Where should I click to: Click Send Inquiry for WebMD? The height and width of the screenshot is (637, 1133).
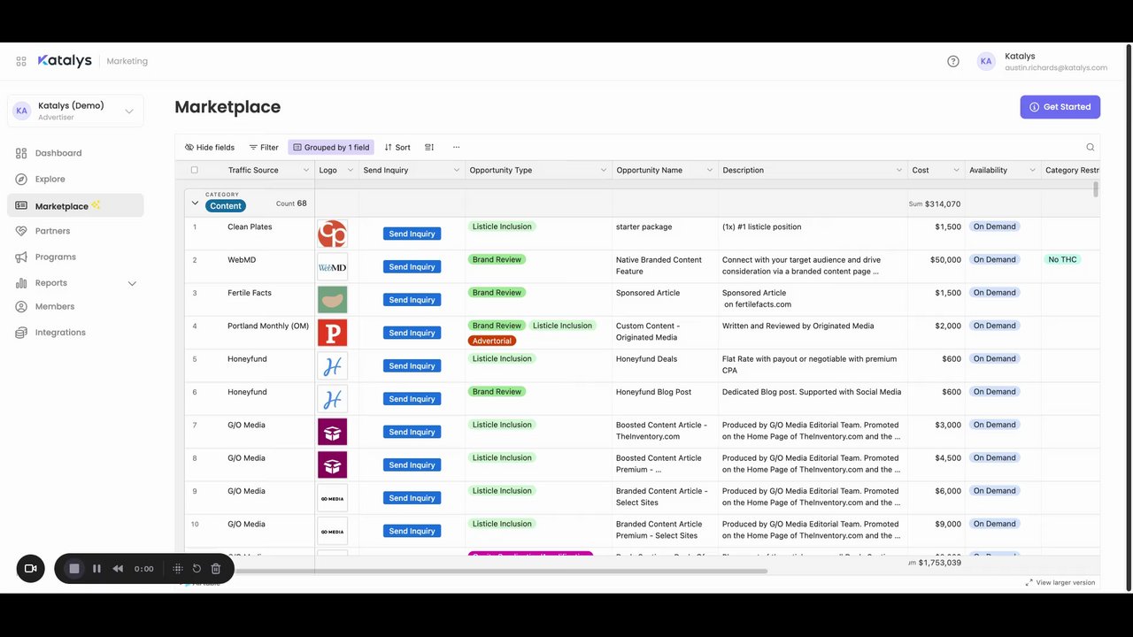click(412, 266)
